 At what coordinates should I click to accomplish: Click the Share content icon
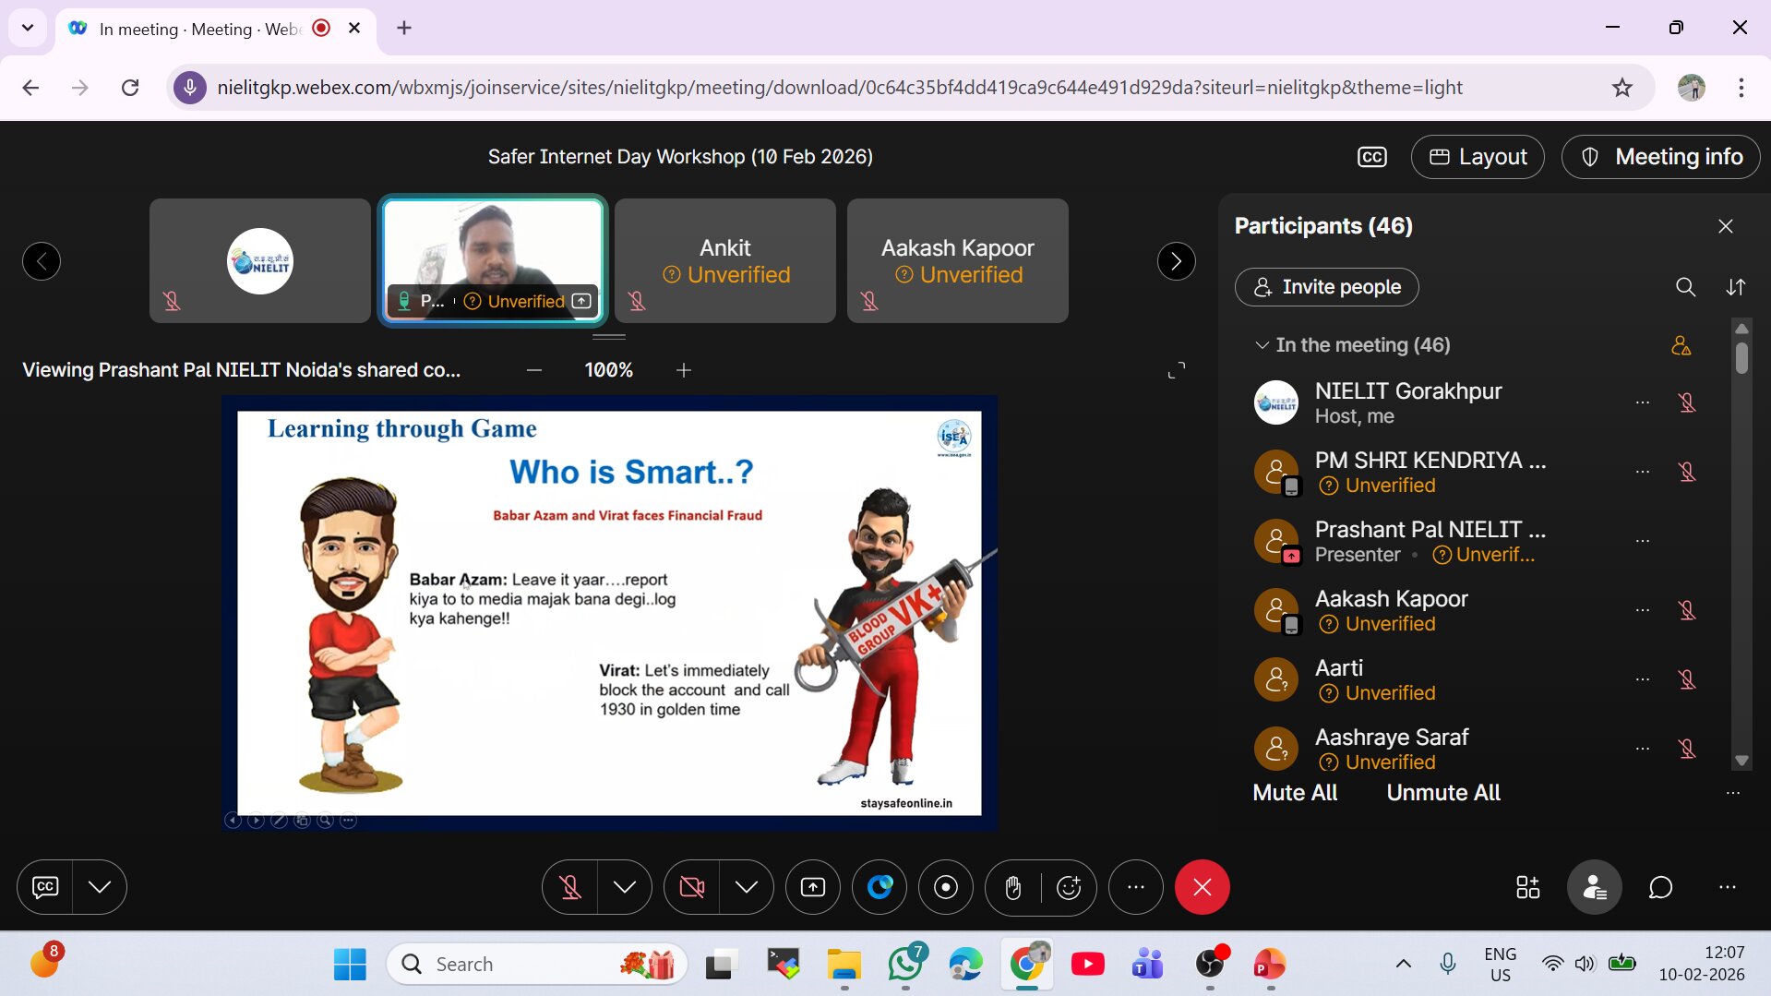(x=813, y=887)
